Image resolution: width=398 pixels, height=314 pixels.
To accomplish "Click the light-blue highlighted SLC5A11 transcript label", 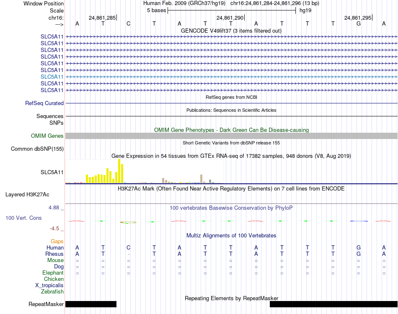I will tap(52, 77).
